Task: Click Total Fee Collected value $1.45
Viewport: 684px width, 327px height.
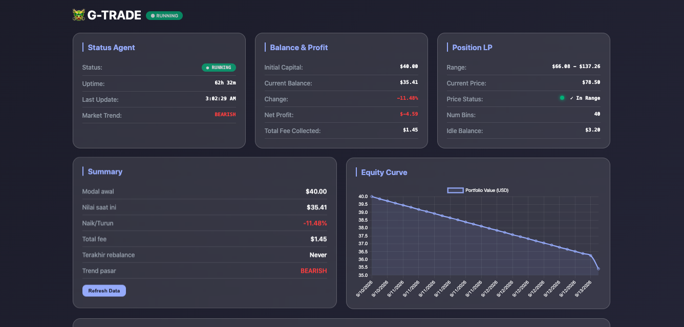Action: point(411,130)
